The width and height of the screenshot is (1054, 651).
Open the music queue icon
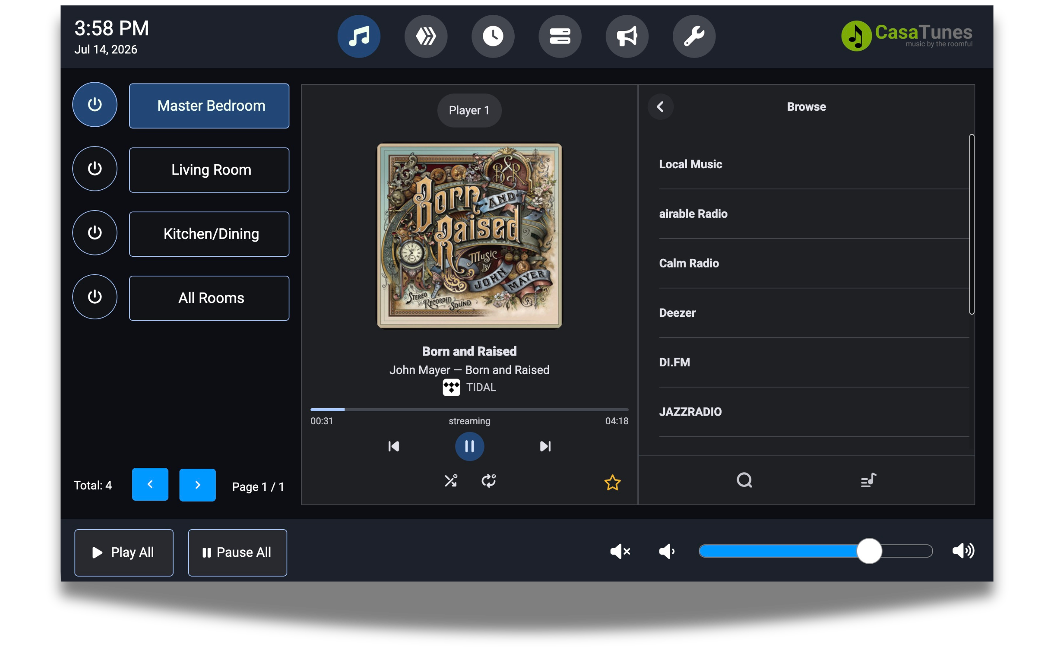(x=868, y=481)
